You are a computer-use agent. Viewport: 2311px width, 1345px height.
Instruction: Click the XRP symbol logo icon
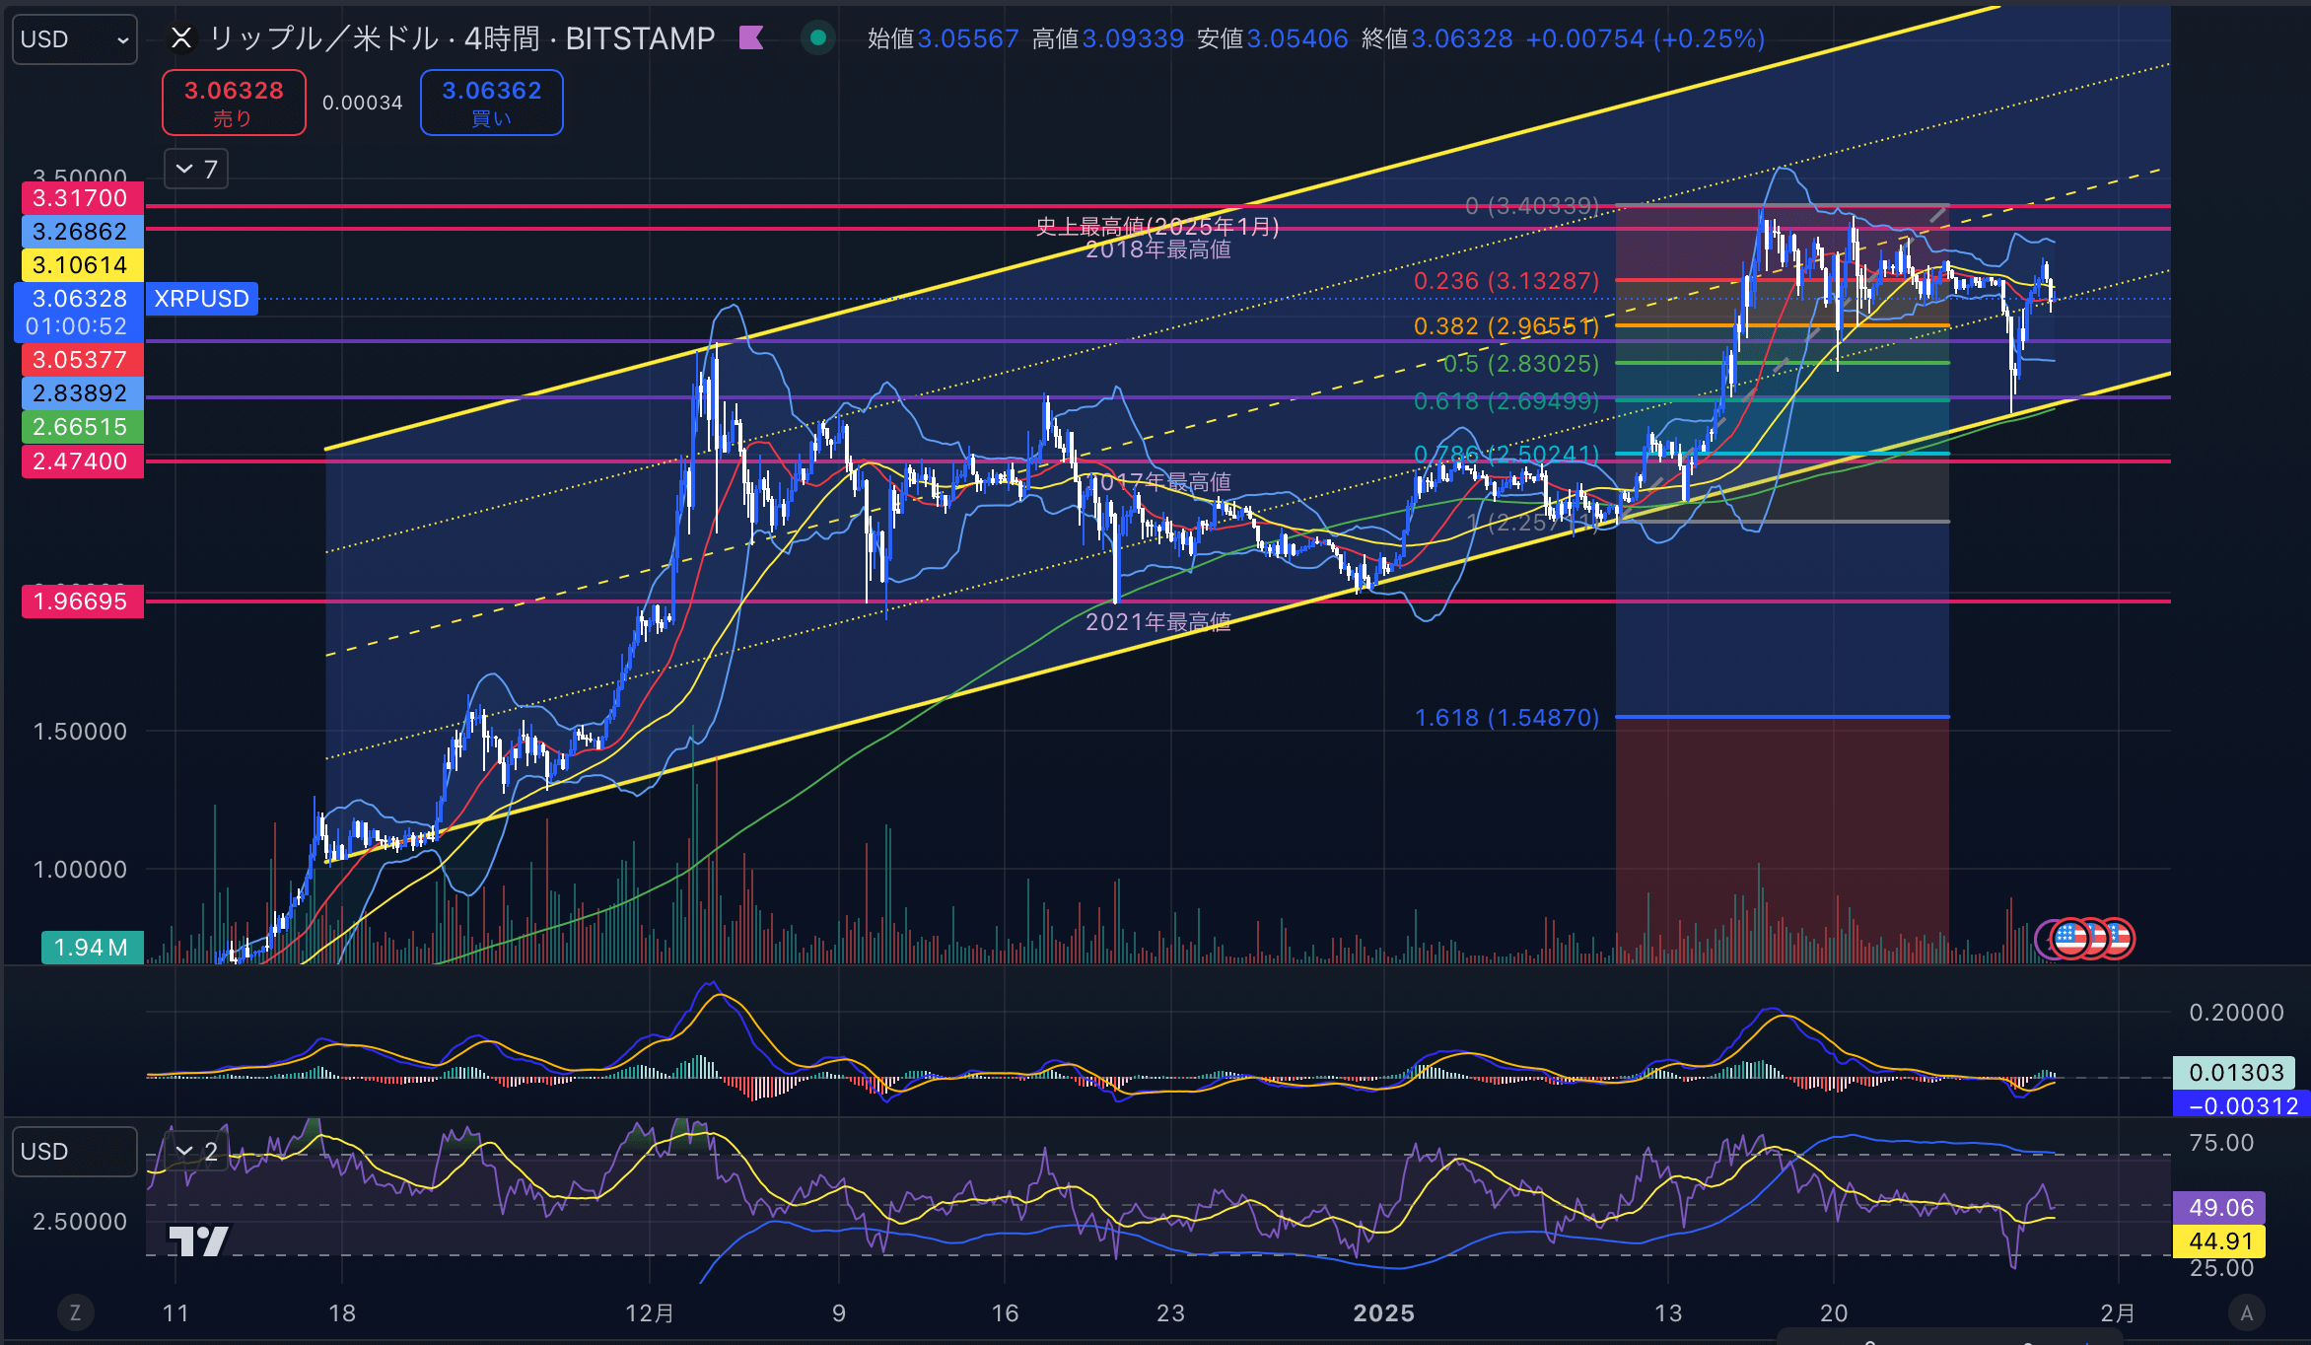(x=181, y=38)
